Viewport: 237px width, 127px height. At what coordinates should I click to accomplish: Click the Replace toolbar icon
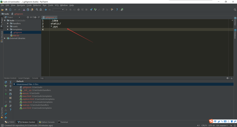coord(41,10)
